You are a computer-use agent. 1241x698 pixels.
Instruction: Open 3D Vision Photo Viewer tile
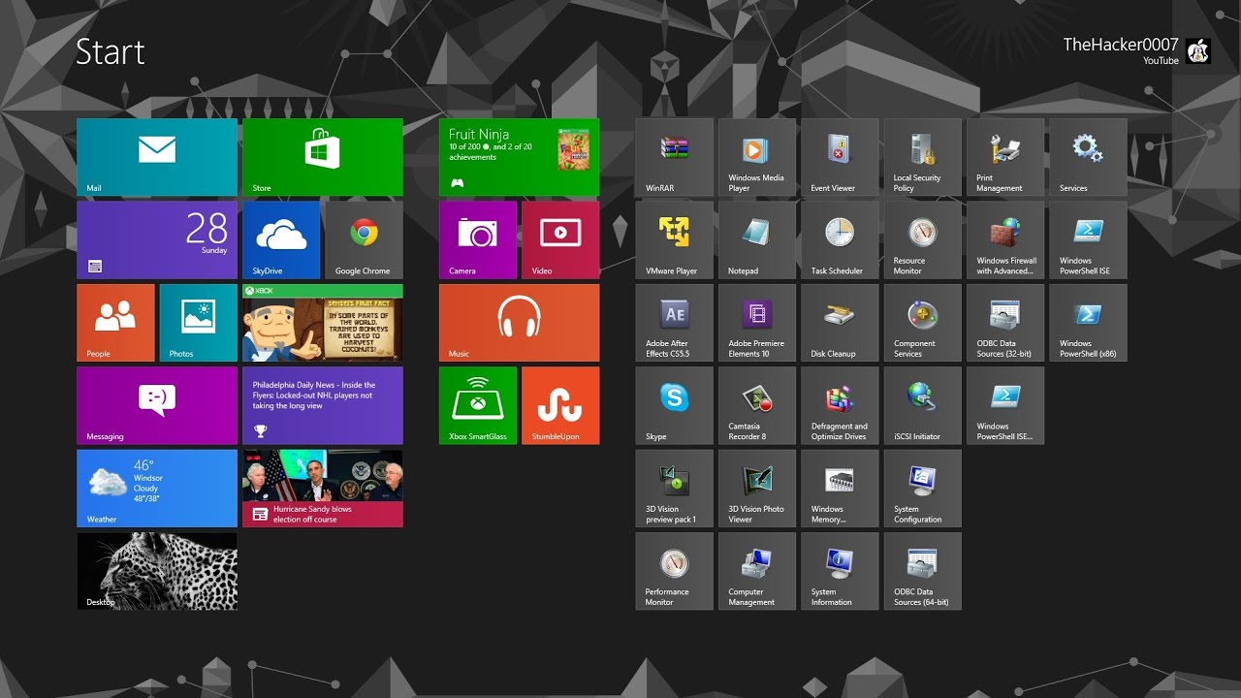pos(757,489)
